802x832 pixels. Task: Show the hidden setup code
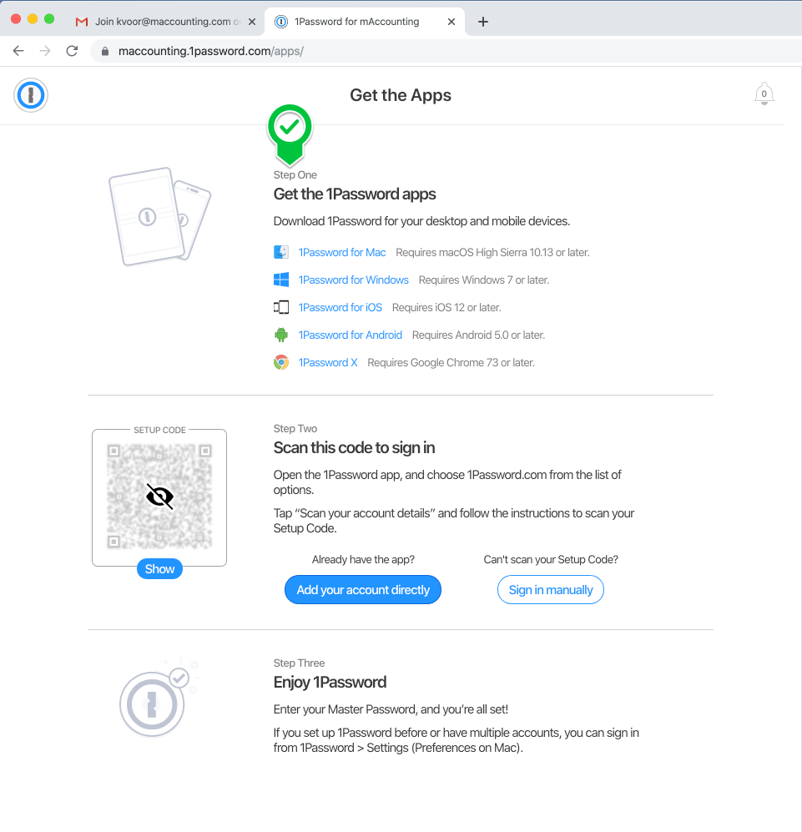(x=159, y=569)
